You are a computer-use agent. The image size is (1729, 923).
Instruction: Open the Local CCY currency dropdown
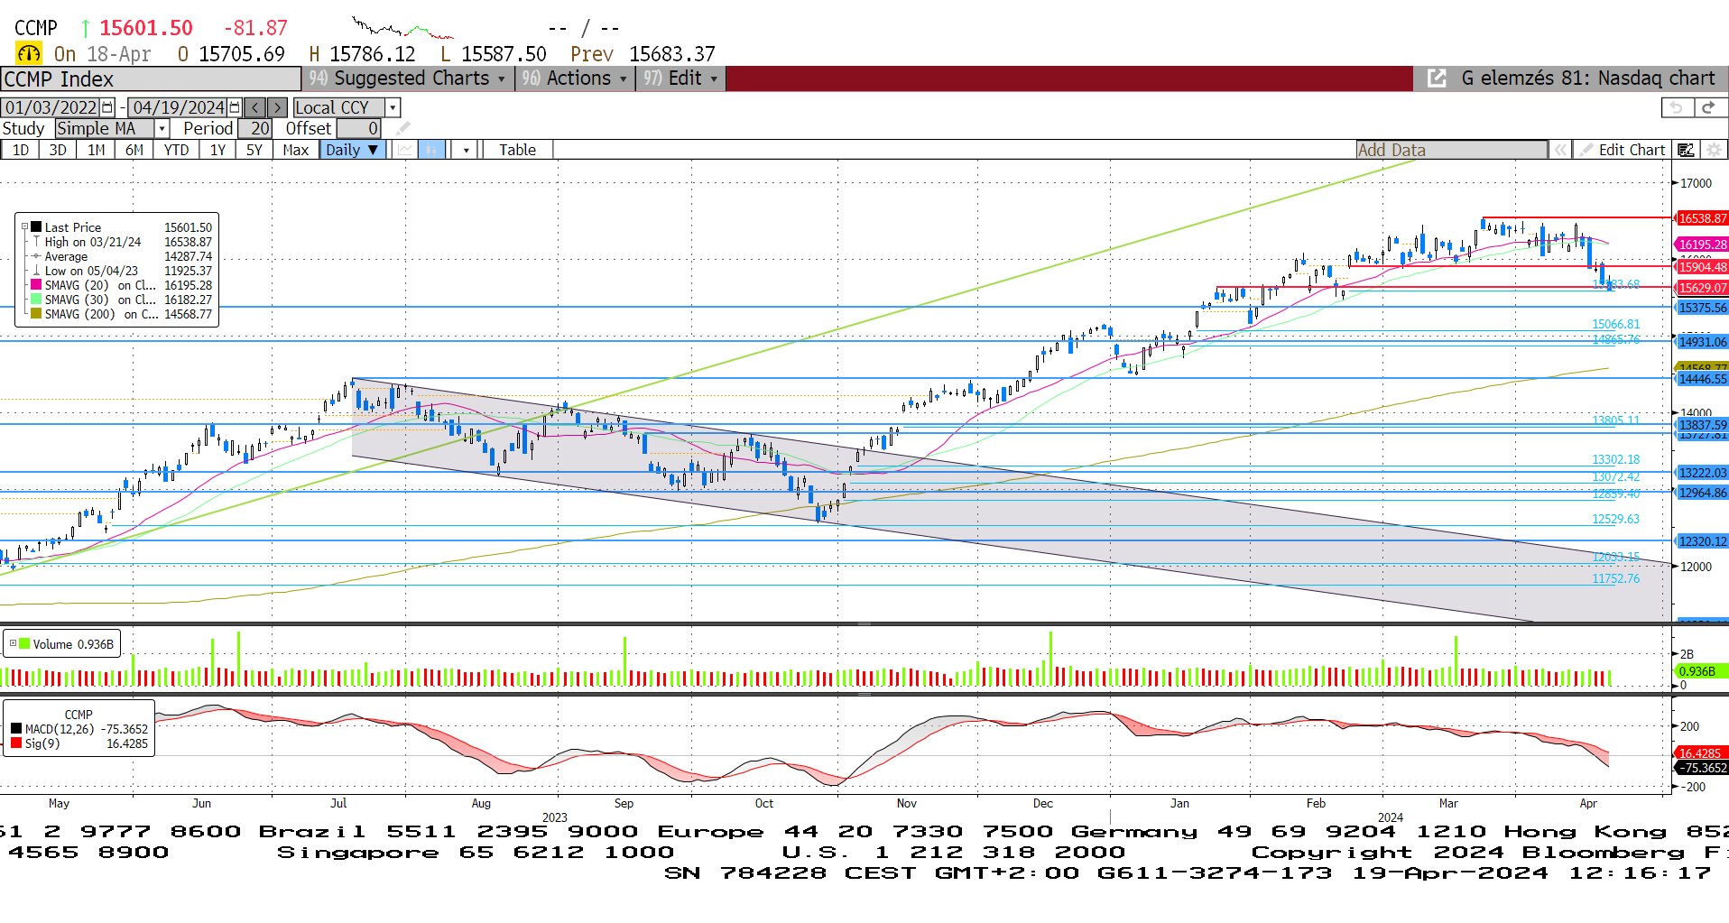pos(393,107)
